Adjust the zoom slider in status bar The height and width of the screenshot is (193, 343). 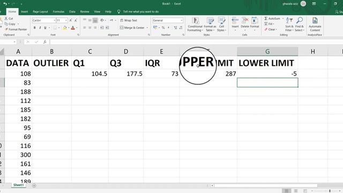[330, 191]
